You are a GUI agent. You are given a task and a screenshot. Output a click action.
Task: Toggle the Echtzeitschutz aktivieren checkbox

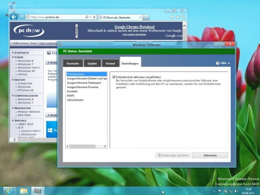(x=114, y=77)
